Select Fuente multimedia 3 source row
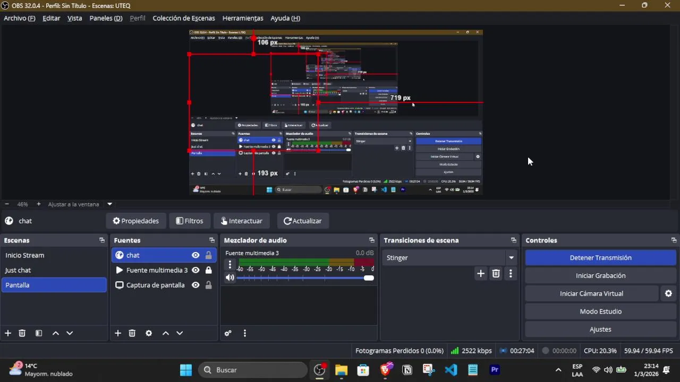The width and height of the screenshot is (680, 382). click(x=163, y=270)
